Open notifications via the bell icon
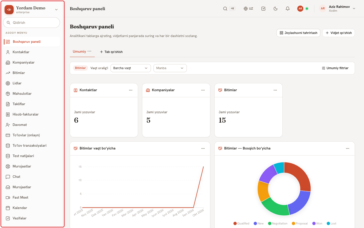364x228 pixels. 288,9
